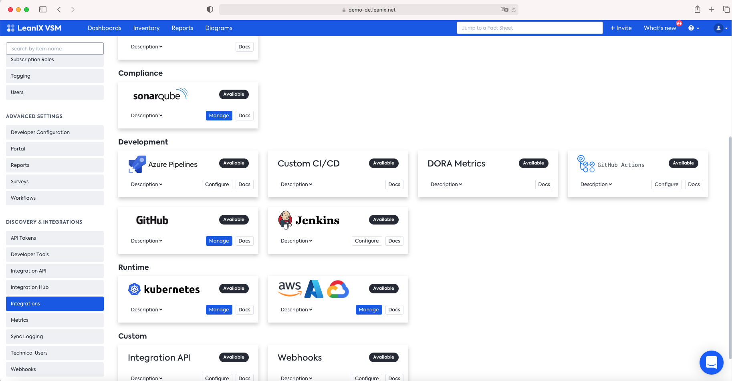Open Developer Configuration settings
The height and width of the screenshot is (381, 732).
(x=55, y=132)
